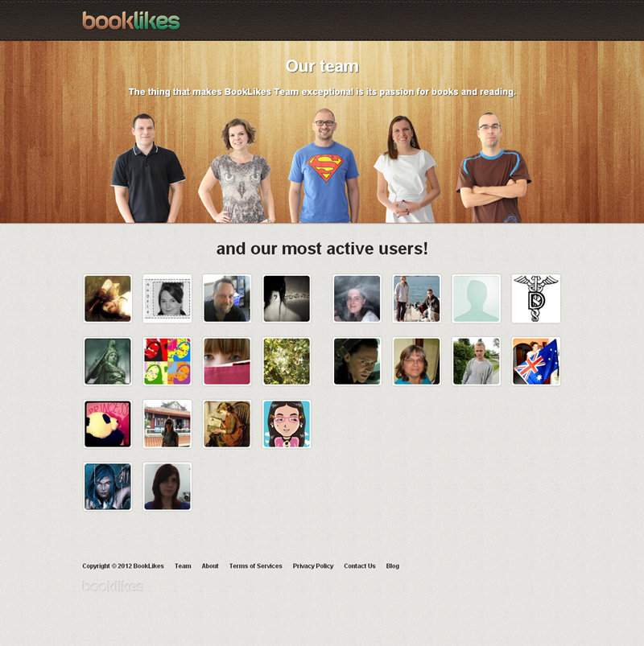Select the Australian flag user avatar
This screenshot has width=644, height=646.
tap(535, 361)
